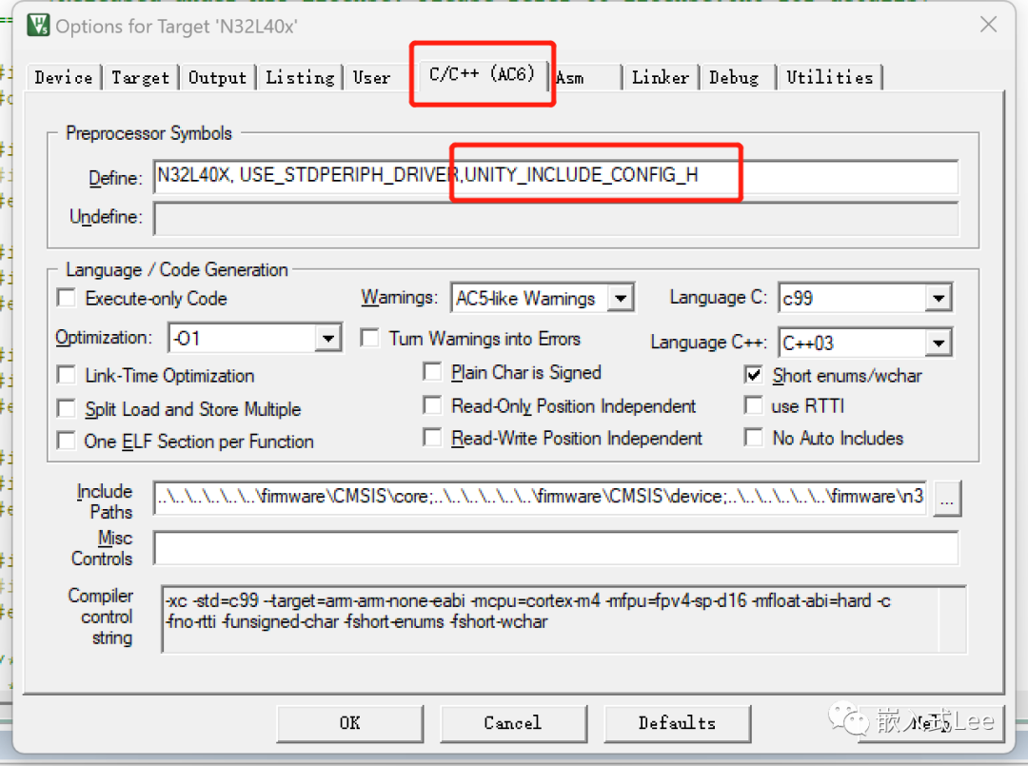Viewport: 1028px width, 766px height.
Task: Click the Cancel button
Action: coord(513,723)
